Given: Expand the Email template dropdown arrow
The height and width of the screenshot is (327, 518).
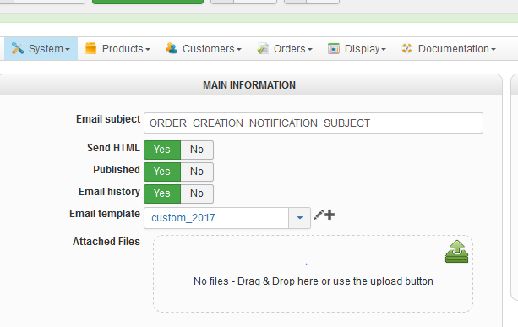Looking at the screenshot, I should tap(300, 218).
